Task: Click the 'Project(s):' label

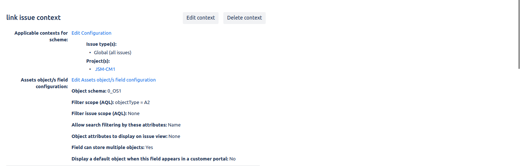Action: point(98,61)
